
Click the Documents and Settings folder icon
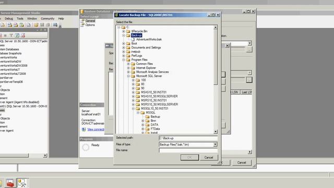tap(128, 48)
